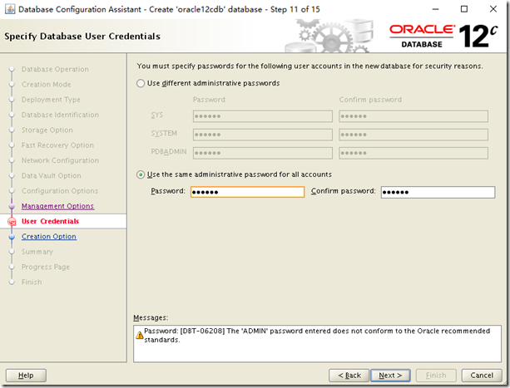
Task: Click the Java app icon in title bar
Action: click(10, 9)
